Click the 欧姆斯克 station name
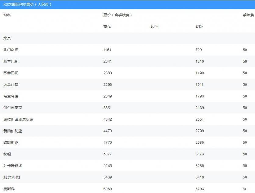255x193 pixels. coord(11,143)
